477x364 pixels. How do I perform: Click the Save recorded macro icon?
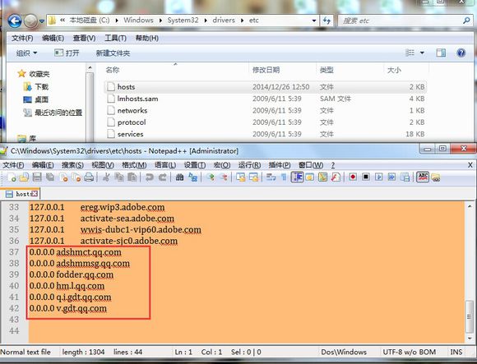point(405,177)
